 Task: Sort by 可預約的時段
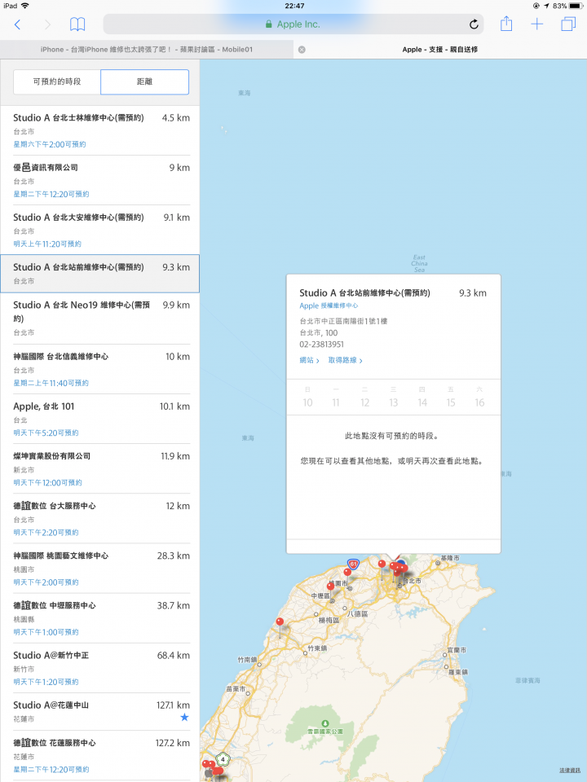(57, 81)
